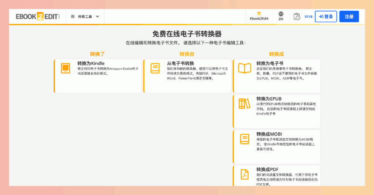Open the clipboard history clock icon

pos(297,16)
